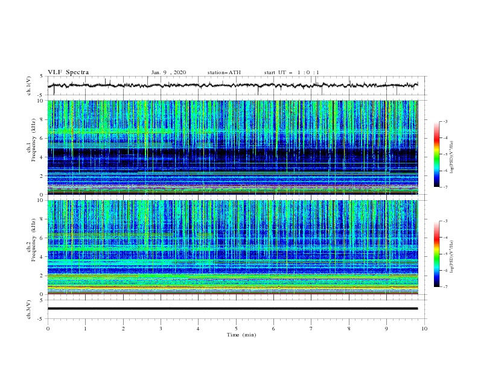Click the "7" tick on the time axis

(311, 329)
